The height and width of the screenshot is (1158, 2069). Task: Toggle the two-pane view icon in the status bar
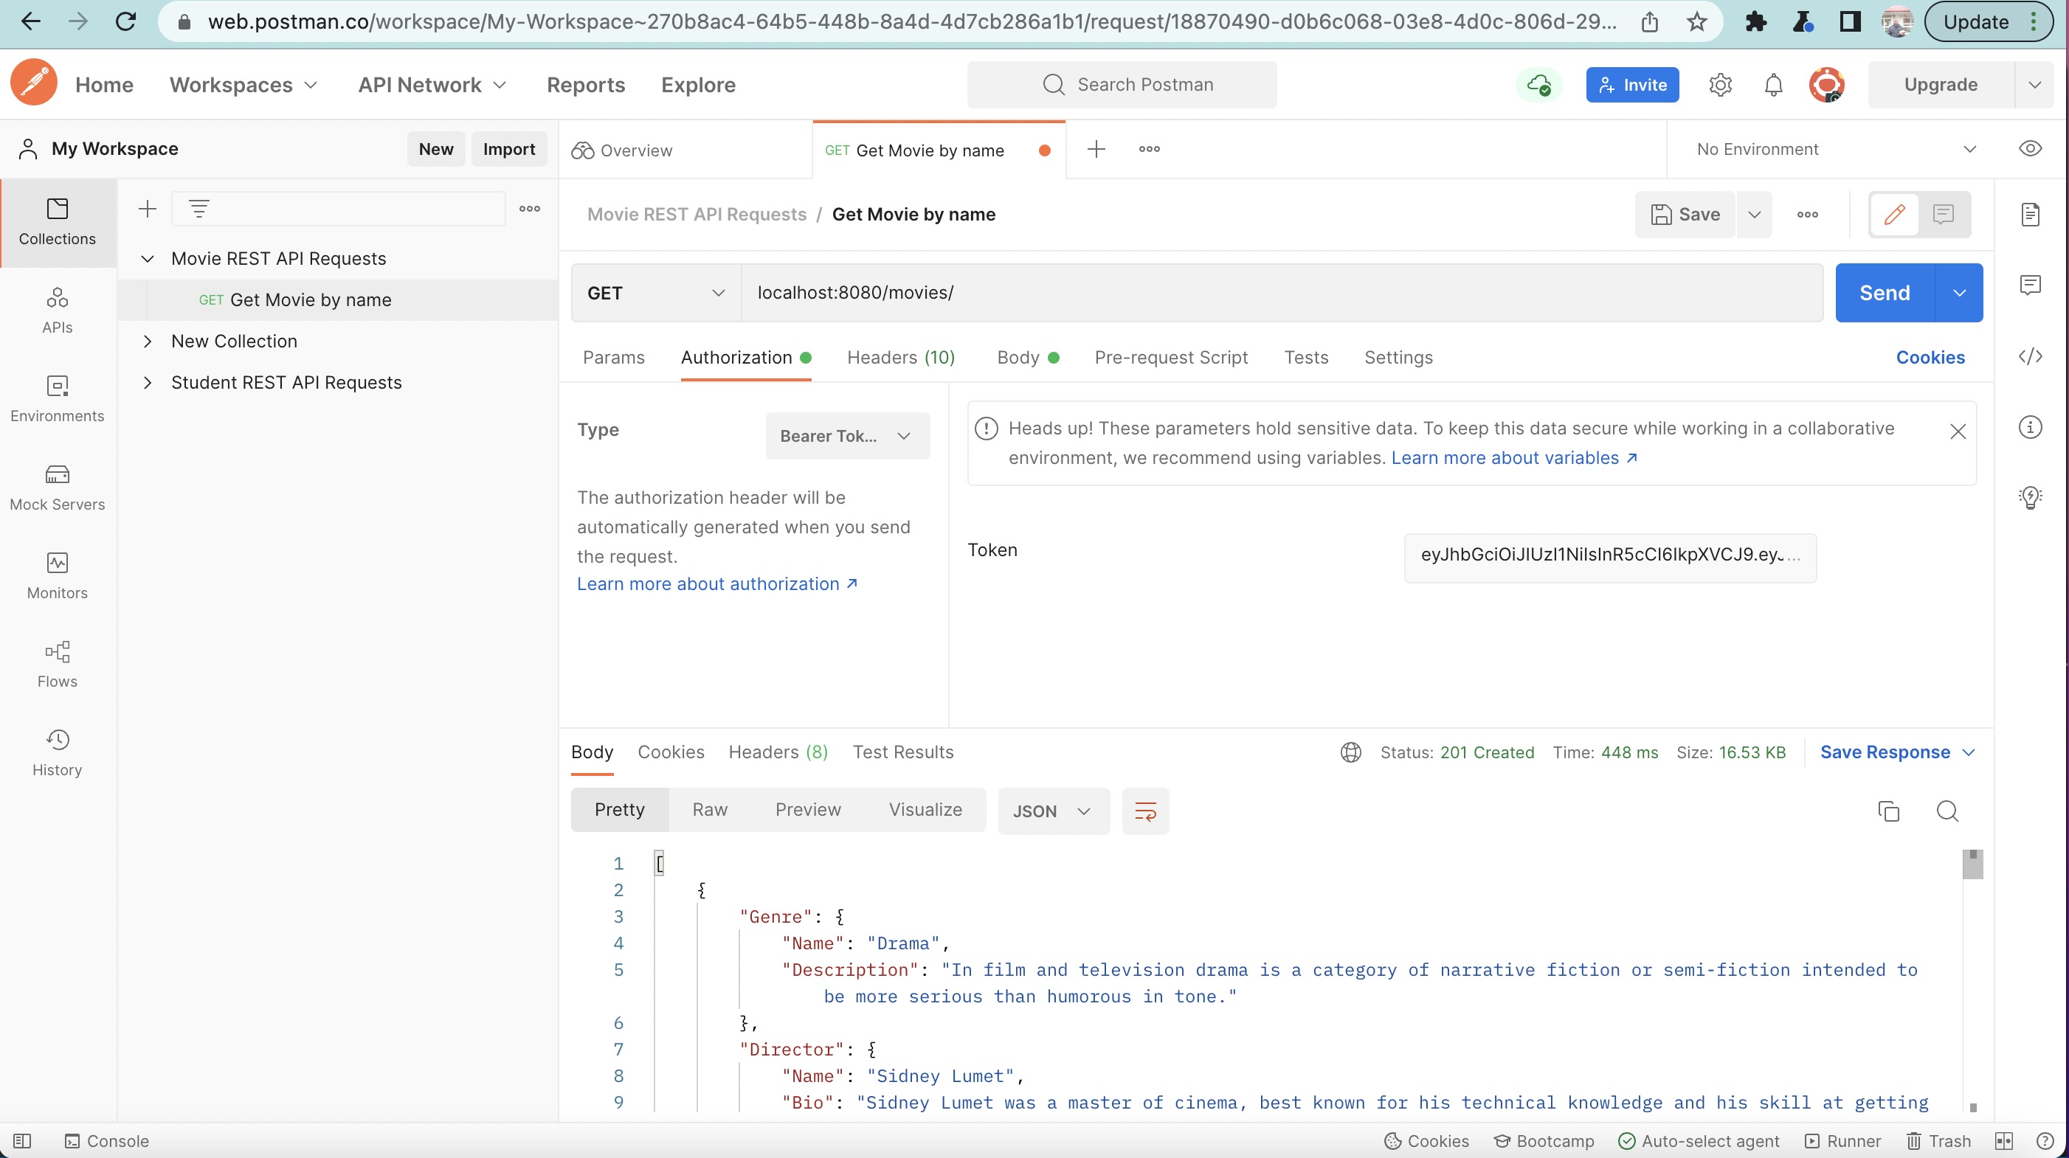(x=2004, y=1141)
